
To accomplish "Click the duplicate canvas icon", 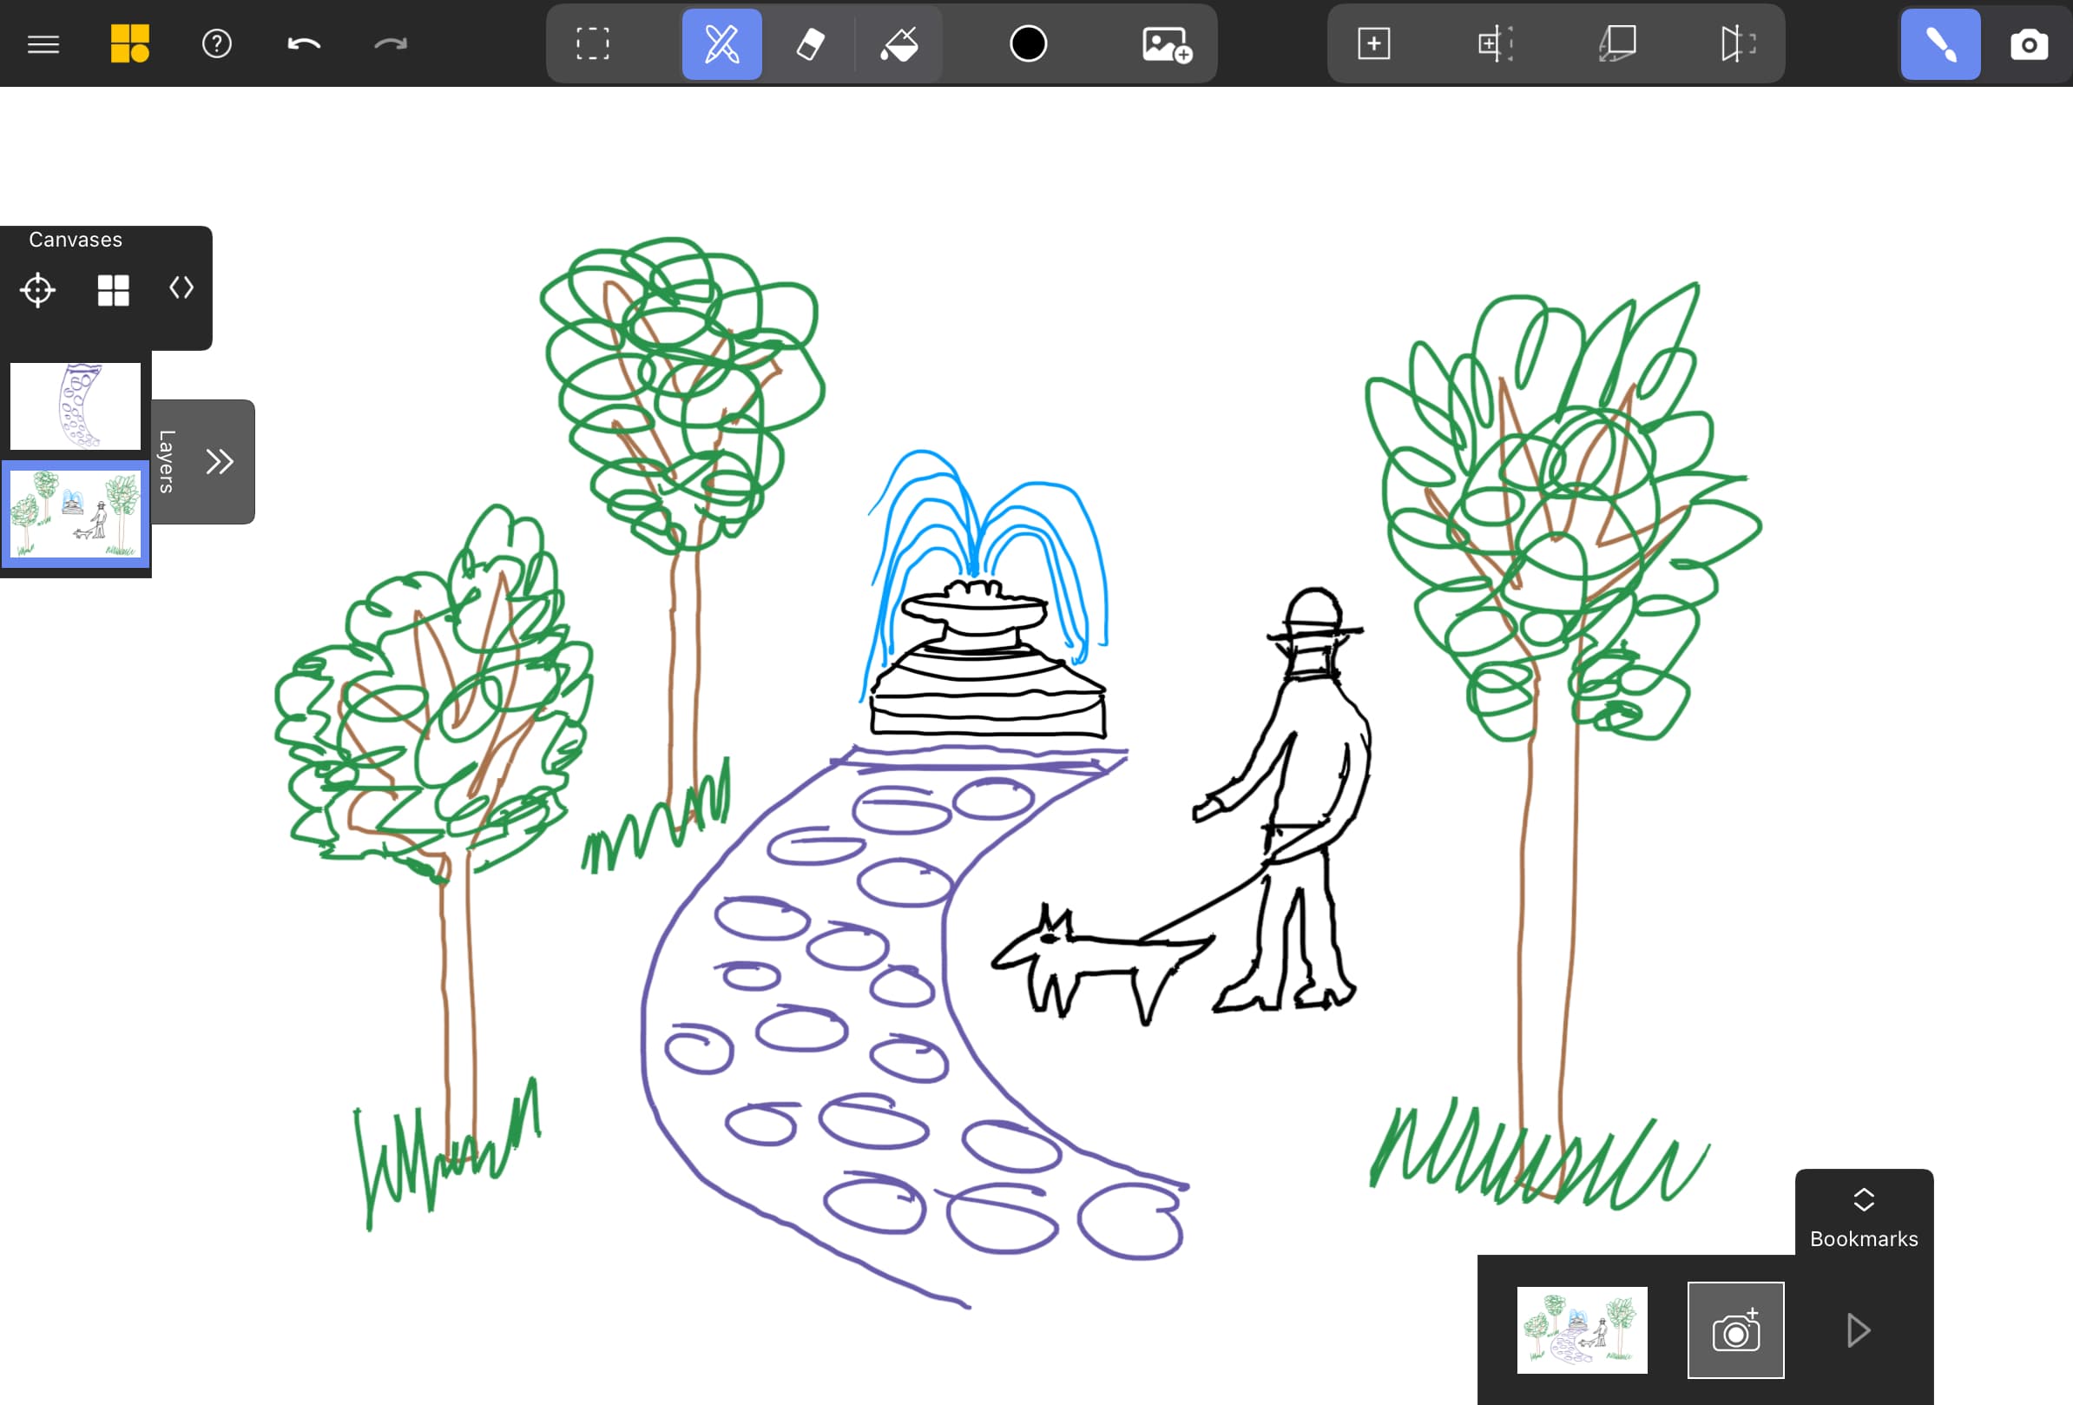I will (1617, 43).
